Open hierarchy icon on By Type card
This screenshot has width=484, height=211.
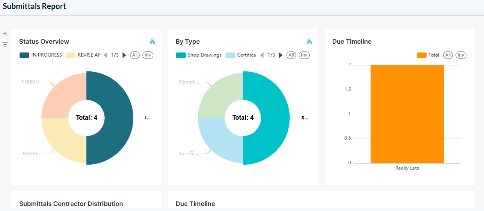pyautogui.click(x=309, y=41)
